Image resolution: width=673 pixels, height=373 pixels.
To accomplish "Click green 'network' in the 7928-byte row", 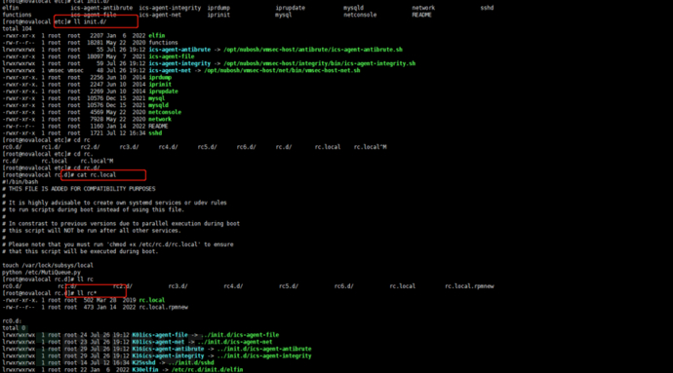I will 160,119.
